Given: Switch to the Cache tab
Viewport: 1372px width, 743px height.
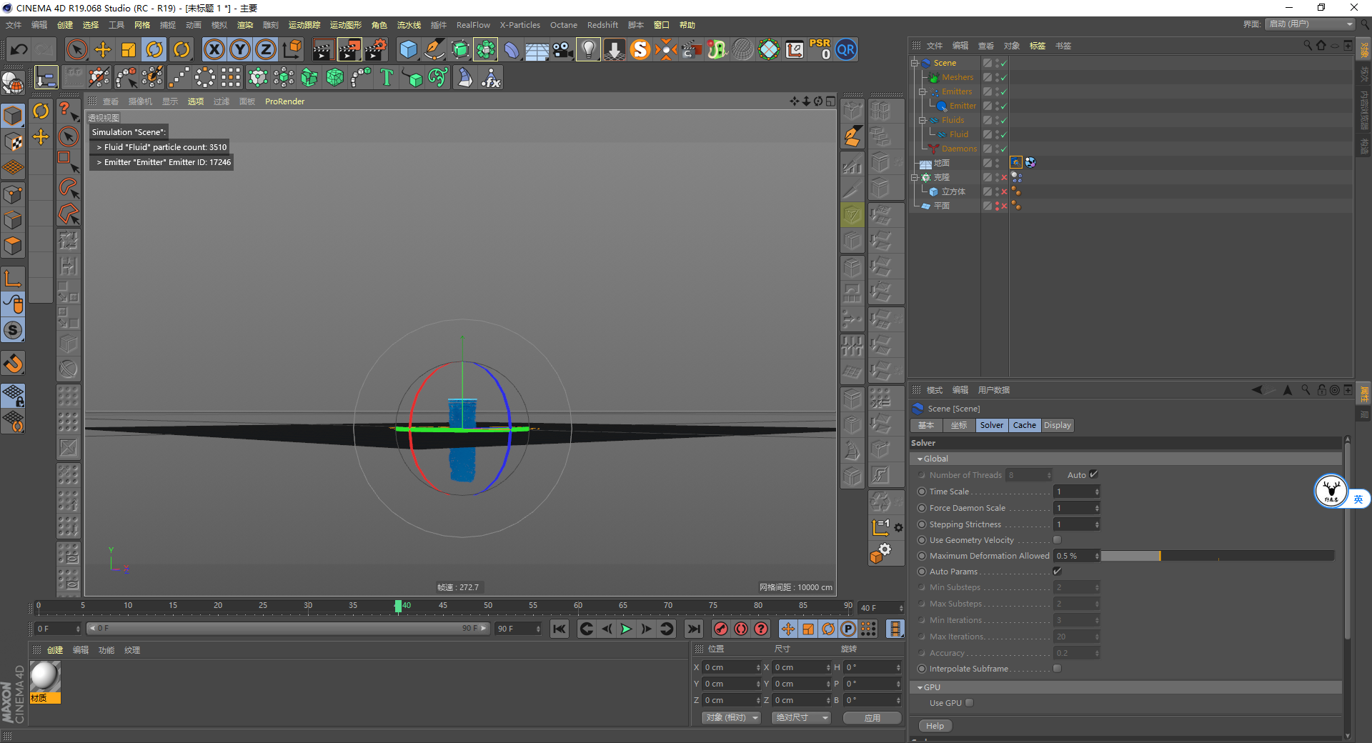Looking at the screenshot, I should click(x=1024, y=425).
